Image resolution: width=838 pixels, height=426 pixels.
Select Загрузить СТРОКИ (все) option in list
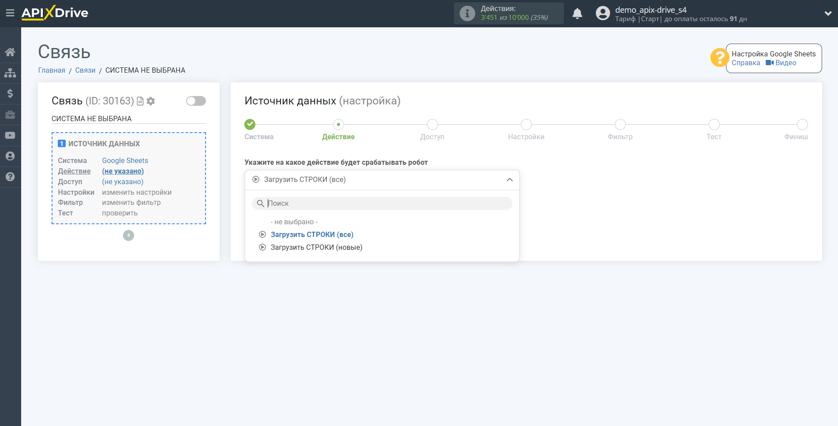[312, 234]
